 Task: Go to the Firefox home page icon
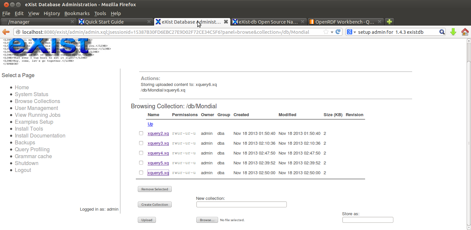[x=465, y=32]
